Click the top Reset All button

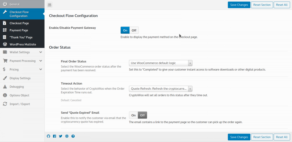click(282, 5)
